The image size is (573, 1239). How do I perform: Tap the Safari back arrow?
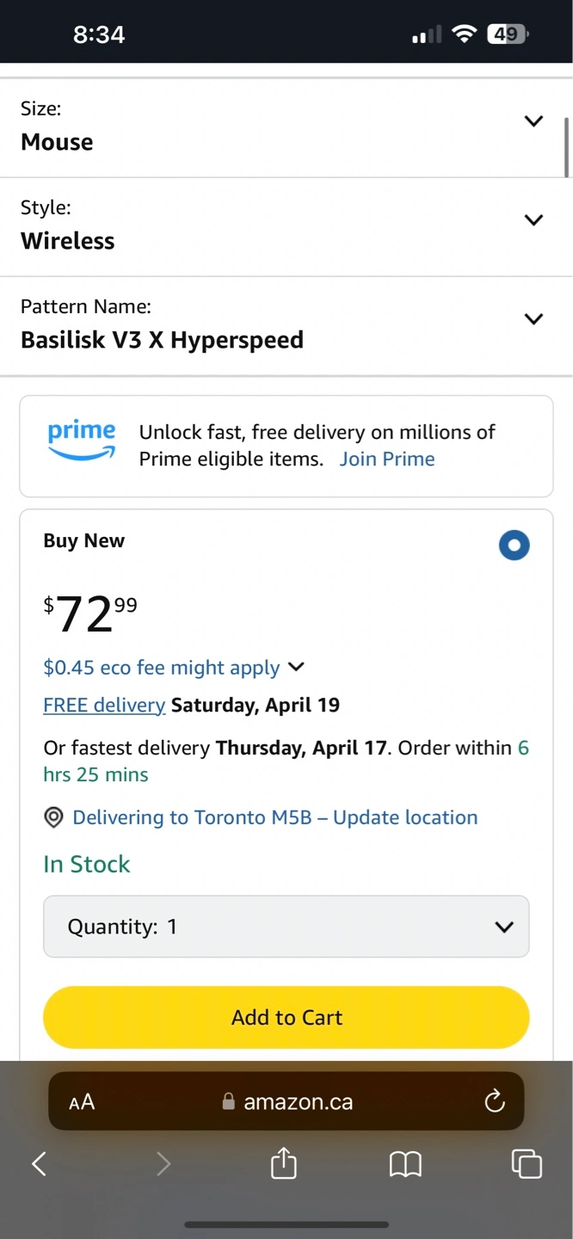click(39, 1164)
